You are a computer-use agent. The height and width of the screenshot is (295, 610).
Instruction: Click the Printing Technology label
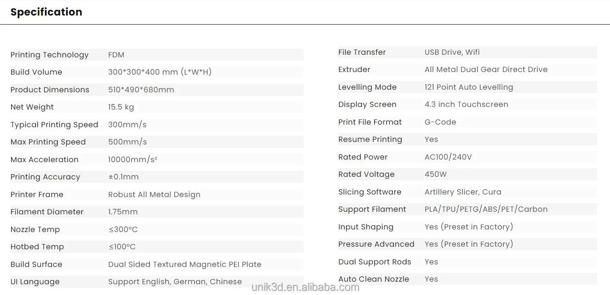(x=49, y=55)
